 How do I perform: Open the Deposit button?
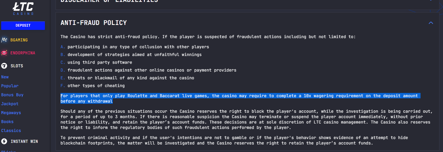(23, 26)
